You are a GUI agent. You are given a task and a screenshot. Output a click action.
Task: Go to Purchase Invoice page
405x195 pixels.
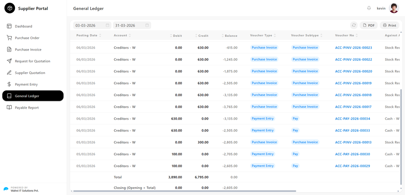pos(33,49)
